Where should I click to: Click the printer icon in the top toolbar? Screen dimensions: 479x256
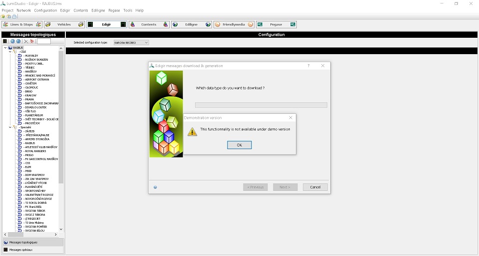pos(14,16)
